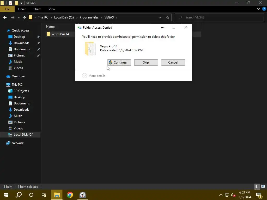Open the View ribbon tab
Screen dimensions: 267x200
tap(52, 9)
